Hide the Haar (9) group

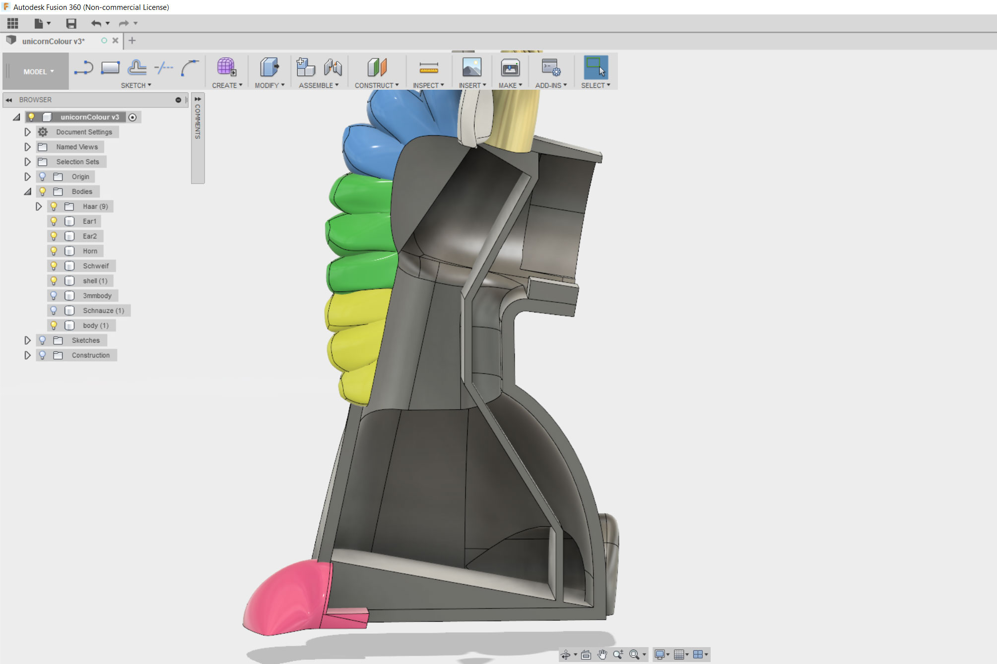pyautogui.click(x=54, y=206)
